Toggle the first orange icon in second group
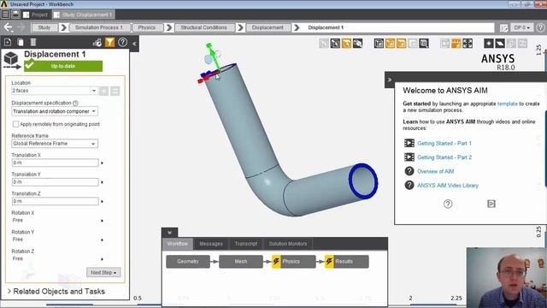 click(x=390, y=44)
